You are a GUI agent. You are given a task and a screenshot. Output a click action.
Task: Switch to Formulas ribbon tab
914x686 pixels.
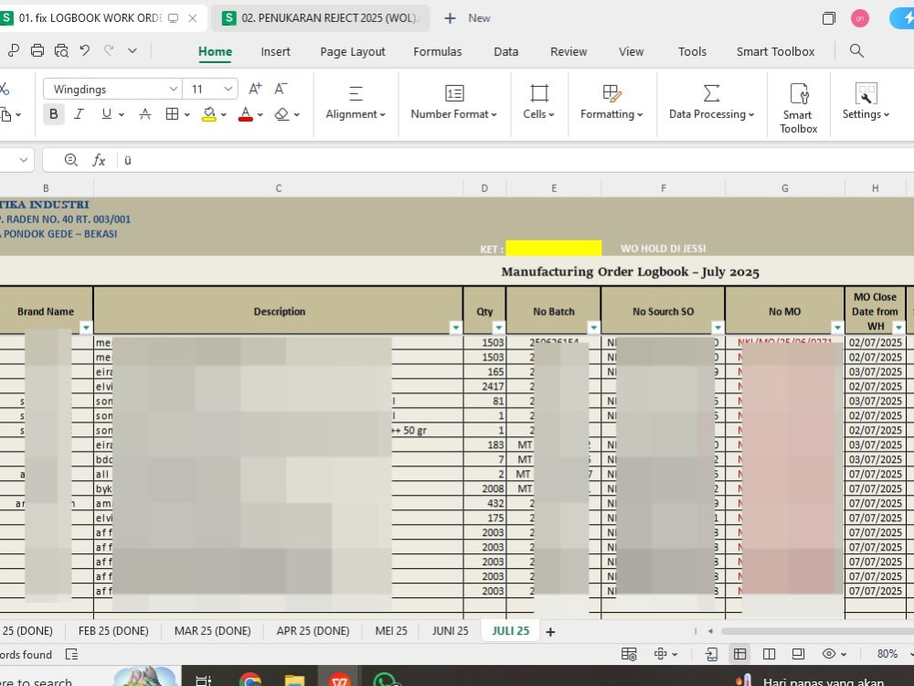point(438,51)
